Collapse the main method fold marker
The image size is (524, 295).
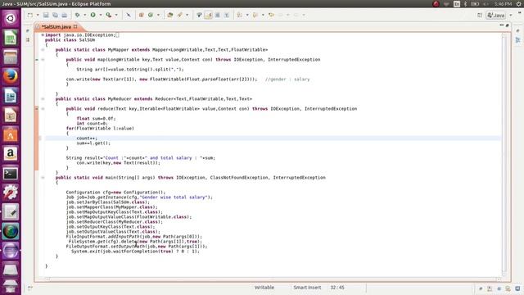43,178
